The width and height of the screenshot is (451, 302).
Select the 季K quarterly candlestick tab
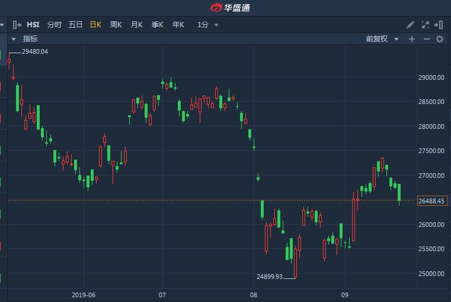coord(157,25)
